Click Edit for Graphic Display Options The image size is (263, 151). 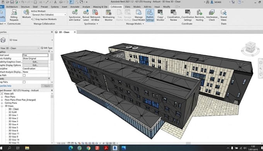[35, 65]
